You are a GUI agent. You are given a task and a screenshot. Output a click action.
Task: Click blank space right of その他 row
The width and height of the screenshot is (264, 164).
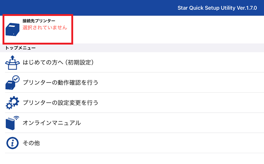pos(151,143)
